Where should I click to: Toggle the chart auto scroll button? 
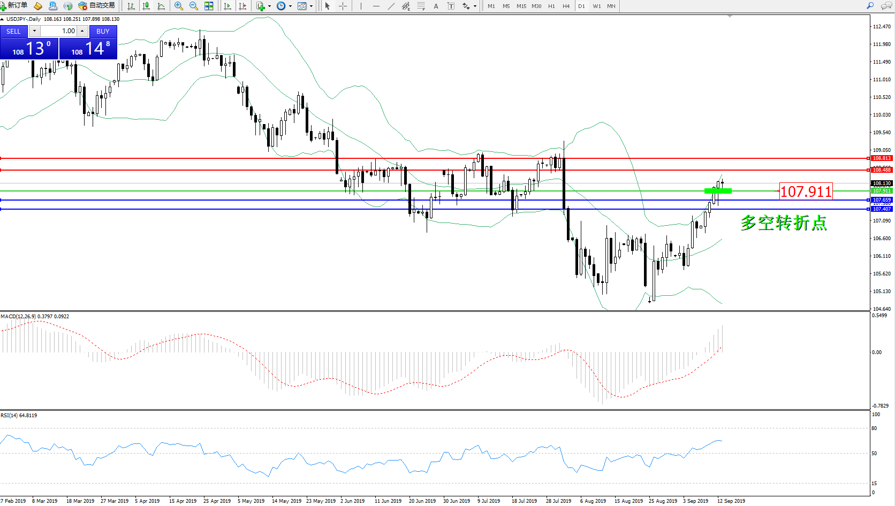227,6
